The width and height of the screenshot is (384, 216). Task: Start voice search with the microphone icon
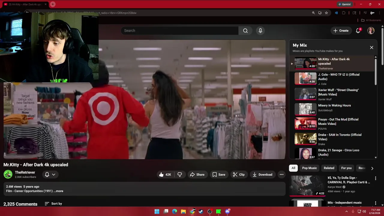click(x=260, y=31)
